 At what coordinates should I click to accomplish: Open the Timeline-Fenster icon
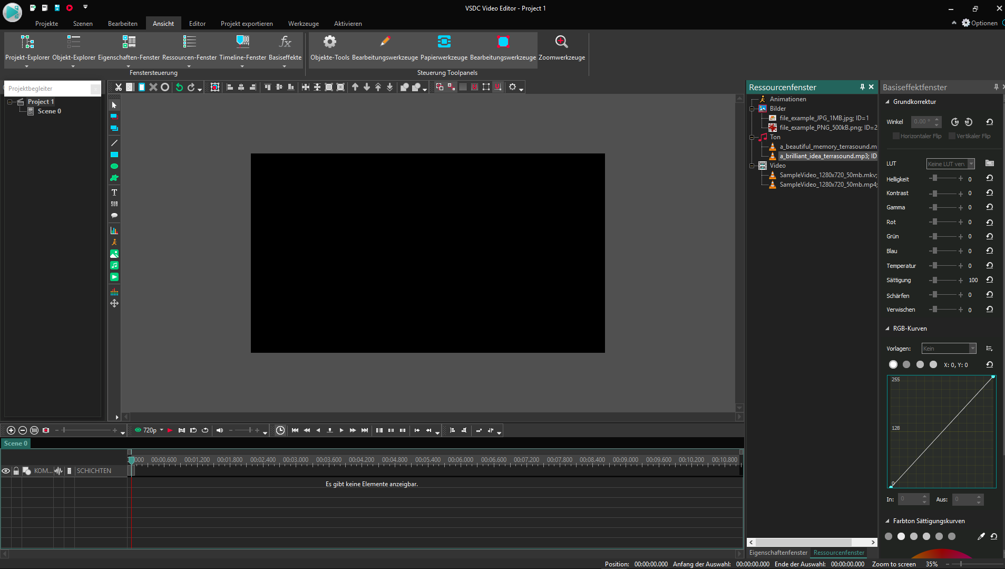coord(242,42)
